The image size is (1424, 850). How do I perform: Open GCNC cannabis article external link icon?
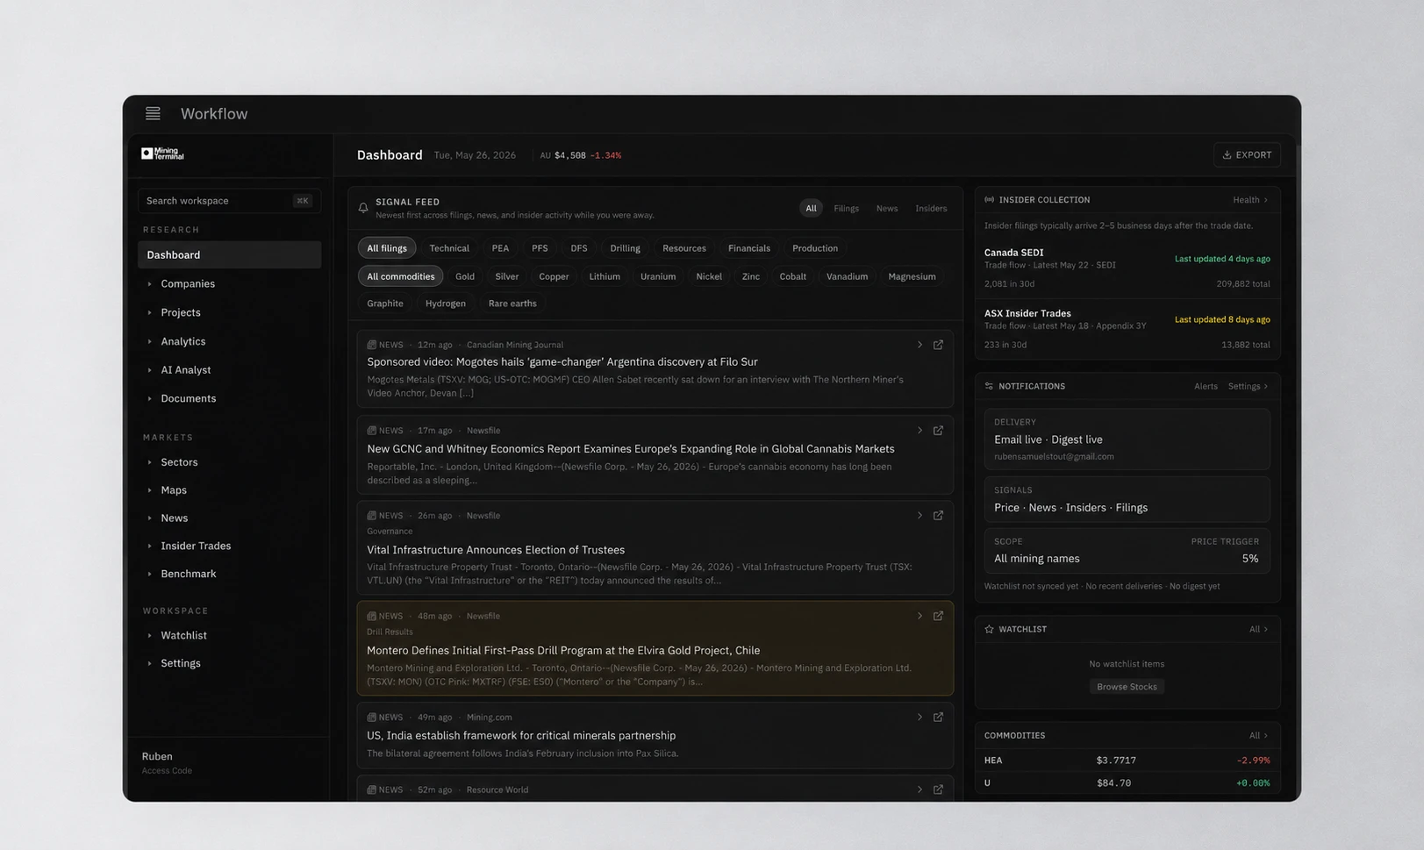[938, 431]
